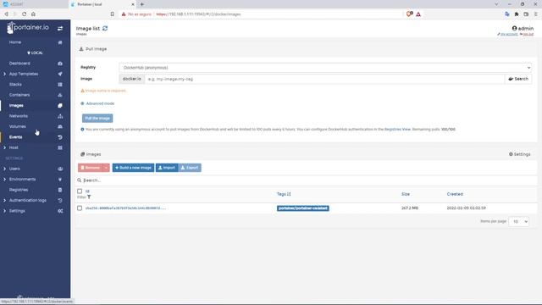Click the Host grid icon
The height and width of the screenshot is (305, 542).
tap(60, 147)
